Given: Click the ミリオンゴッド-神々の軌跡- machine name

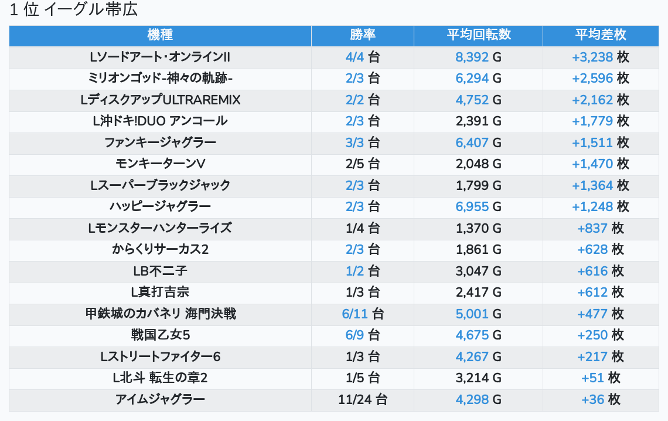Looking at the screenshot, I should click(x=160, y=79).
